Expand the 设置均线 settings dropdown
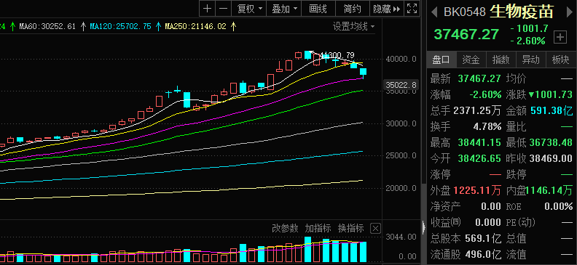The image size is (577, 265). [x=353, y=26]
